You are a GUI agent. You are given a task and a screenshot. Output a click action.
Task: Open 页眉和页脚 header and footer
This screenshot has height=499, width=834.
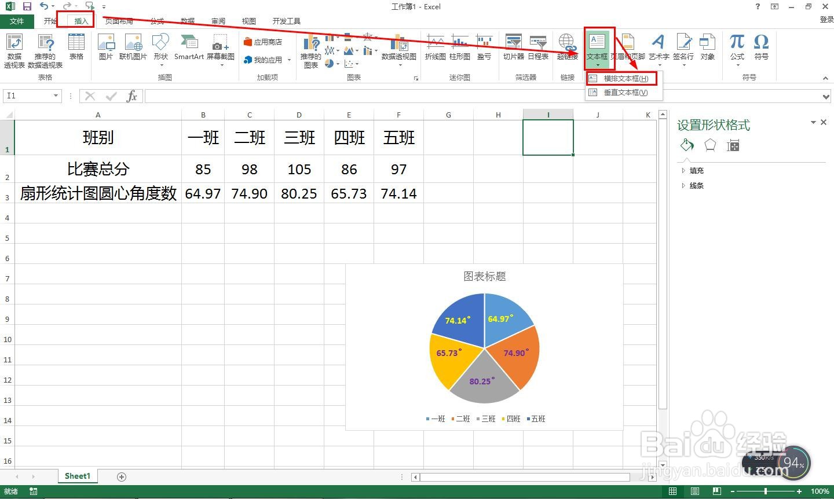[628, 47]
